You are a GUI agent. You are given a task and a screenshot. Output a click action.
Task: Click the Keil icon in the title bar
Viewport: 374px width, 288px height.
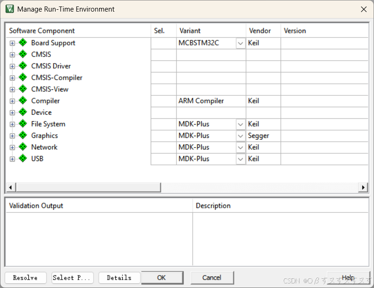(9, 9)
